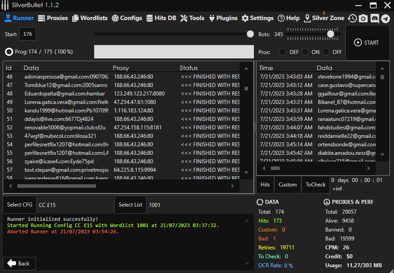Click the down arrow of hits list scrollbar
Image resolution: width=394 pixels, height=273 pixels.
382,155
